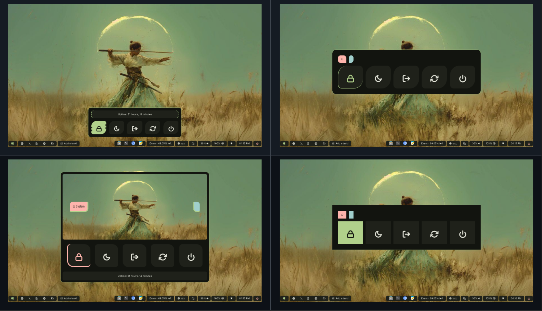
Task: Open the files folder icon in the bottom-right screenshot's left taskbar group
Action: pos(324,298)
